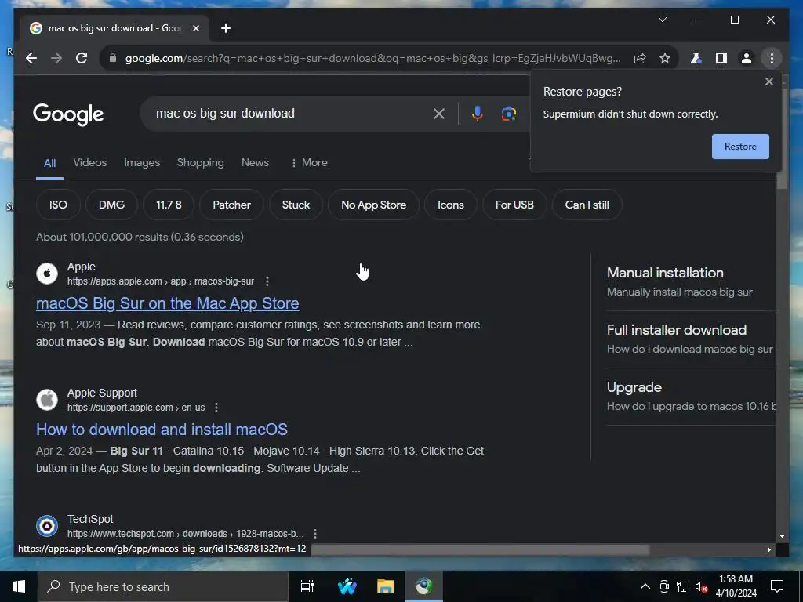Switch to the Shopping tab

click(x=200, y=163)
